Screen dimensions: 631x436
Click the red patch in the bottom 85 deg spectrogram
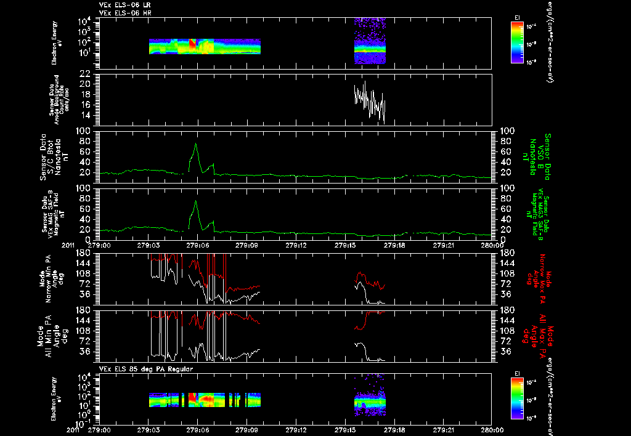pos(193,398)
